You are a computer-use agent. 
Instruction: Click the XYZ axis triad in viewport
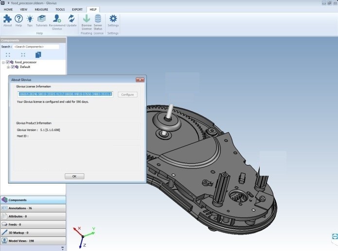pyautogui.click(x=84, y=237)
